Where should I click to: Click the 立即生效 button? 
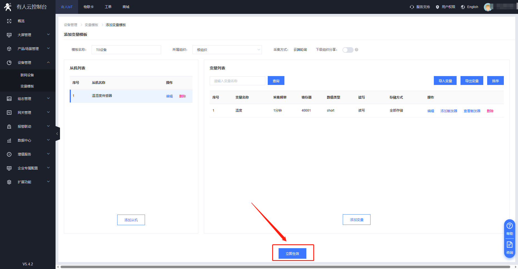(292, 253)
